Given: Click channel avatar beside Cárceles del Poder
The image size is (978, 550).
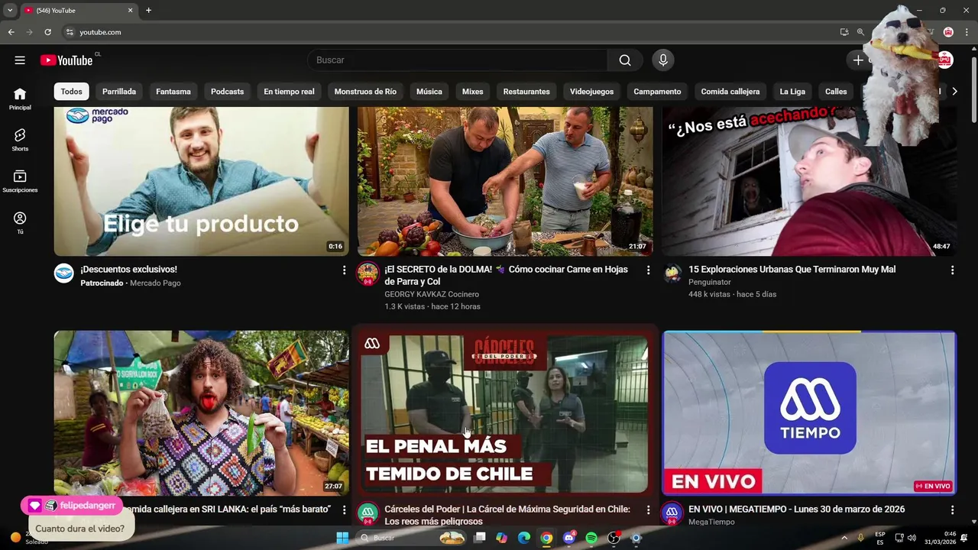Looking at the screenshot, I should 368,513.
